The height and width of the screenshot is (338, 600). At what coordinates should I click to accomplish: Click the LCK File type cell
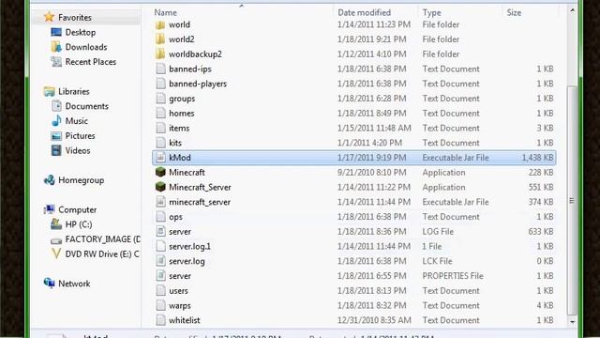(437, 261)
